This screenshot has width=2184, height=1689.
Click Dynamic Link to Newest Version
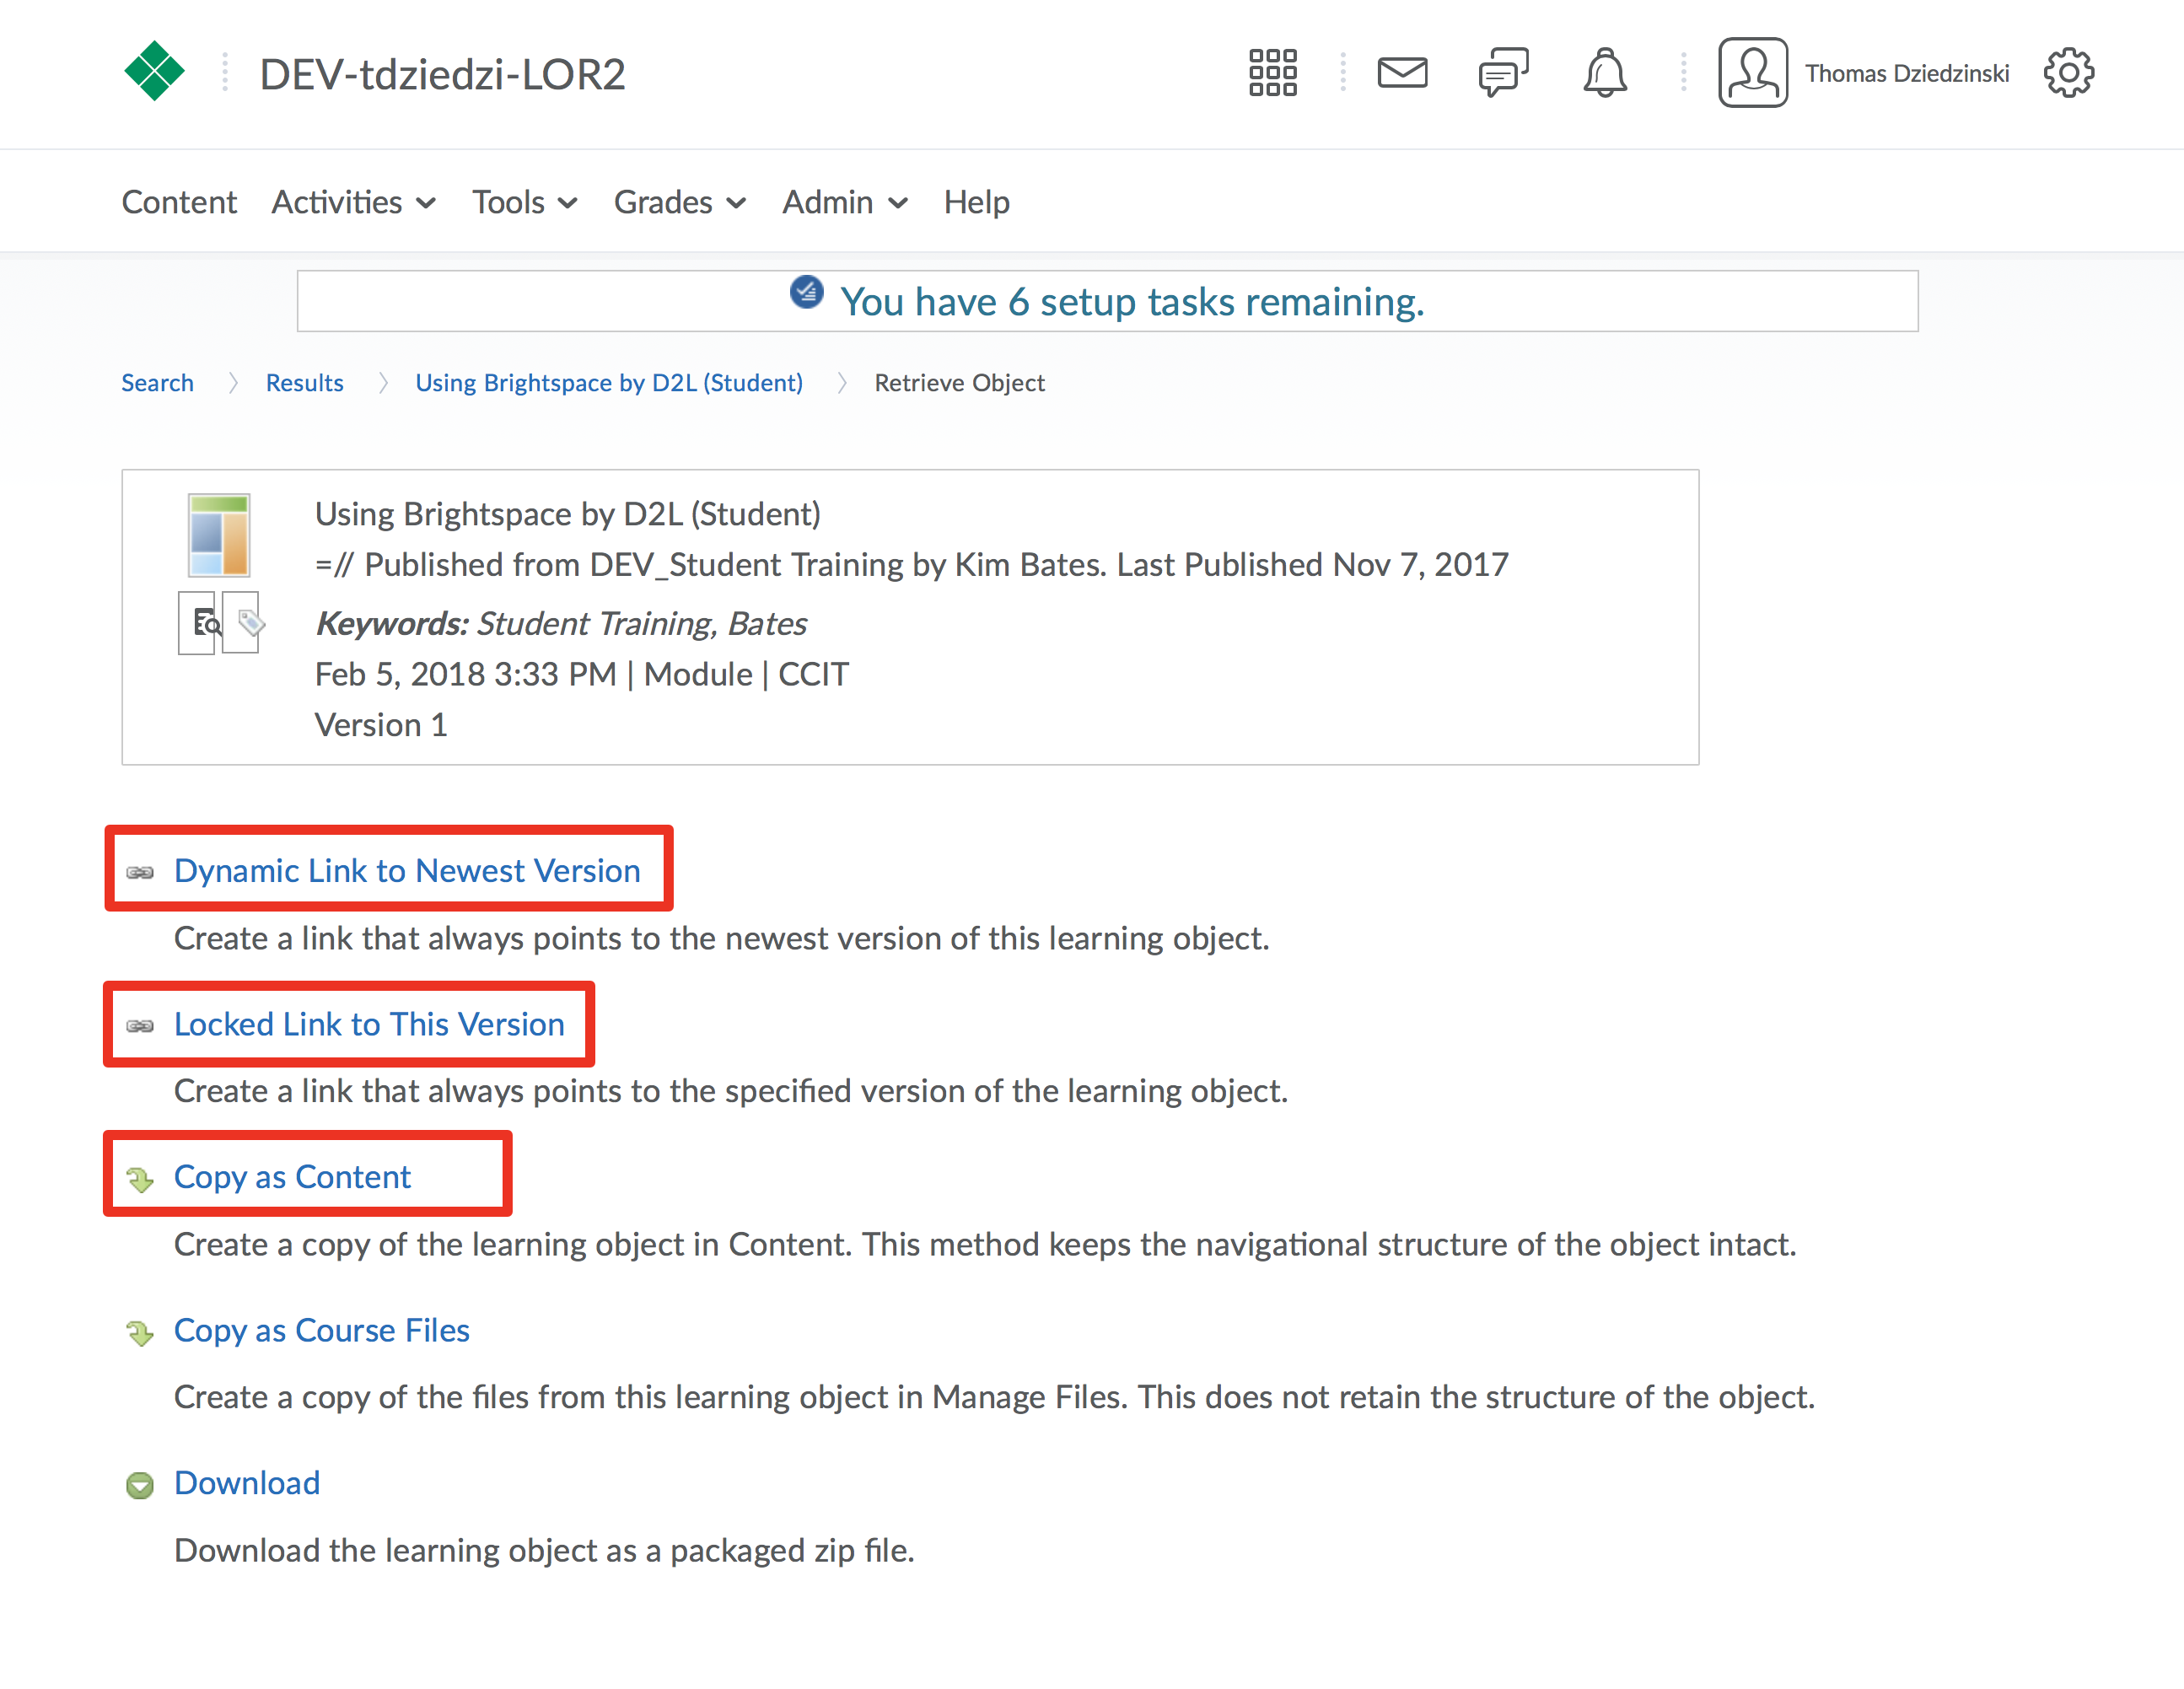407,870
